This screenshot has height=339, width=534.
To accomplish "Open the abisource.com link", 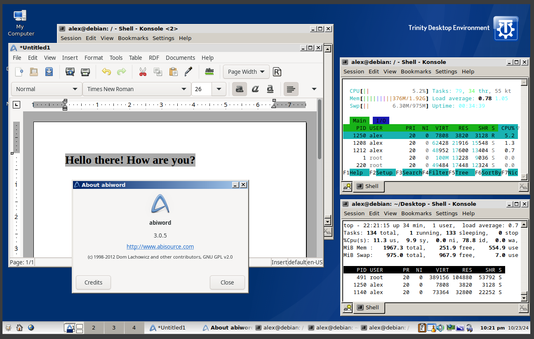I will tap(160, 247).
